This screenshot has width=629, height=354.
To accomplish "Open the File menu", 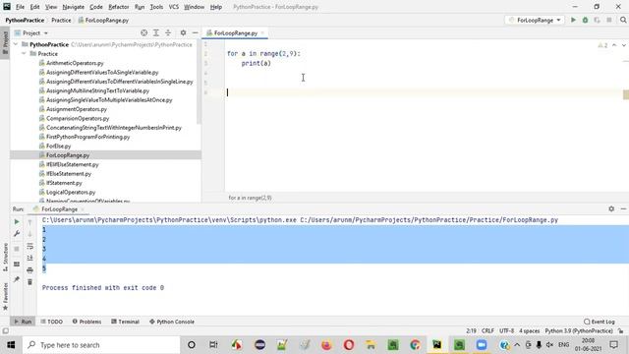I will click(x=20, y=7).
